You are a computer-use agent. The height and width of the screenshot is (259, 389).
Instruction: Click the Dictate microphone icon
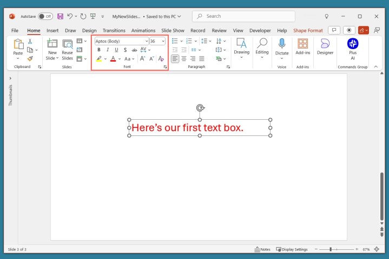point(282,44)
